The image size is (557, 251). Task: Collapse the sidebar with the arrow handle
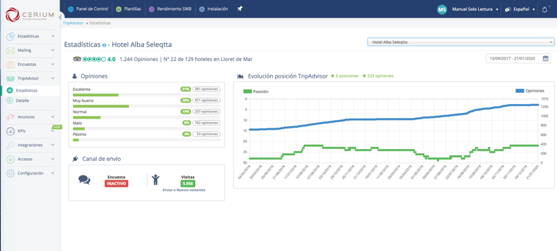coord(61,17)
